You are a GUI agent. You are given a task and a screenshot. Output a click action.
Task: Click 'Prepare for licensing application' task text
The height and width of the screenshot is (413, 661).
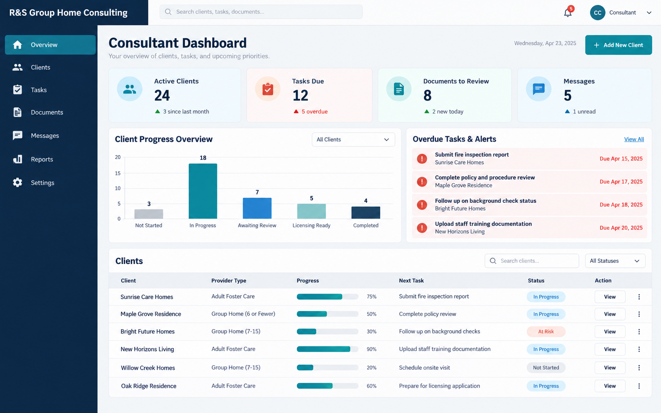pos(439,386)
